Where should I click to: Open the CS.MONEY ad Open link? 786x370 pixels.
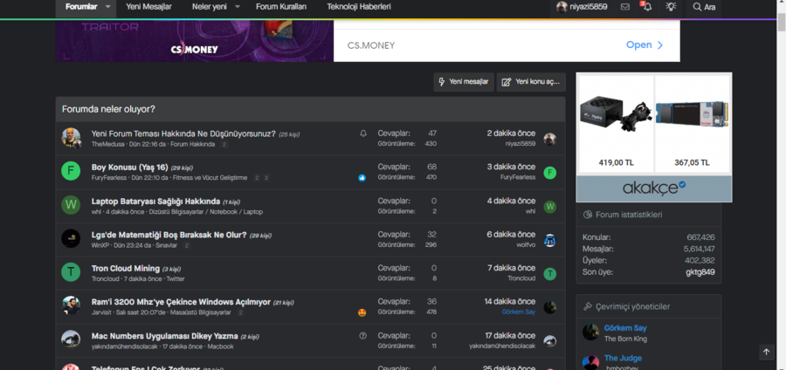click(645, 45)
